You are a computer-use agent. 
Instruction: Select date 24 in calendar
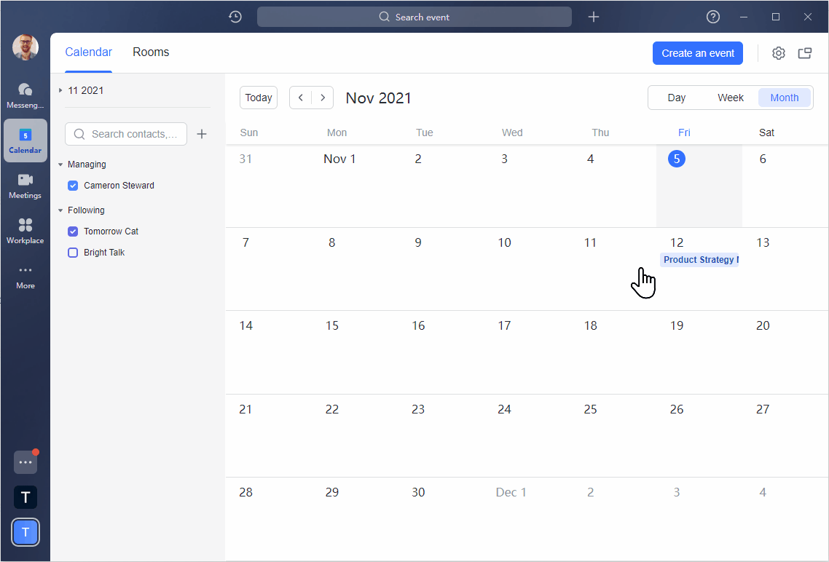[504, 409]
